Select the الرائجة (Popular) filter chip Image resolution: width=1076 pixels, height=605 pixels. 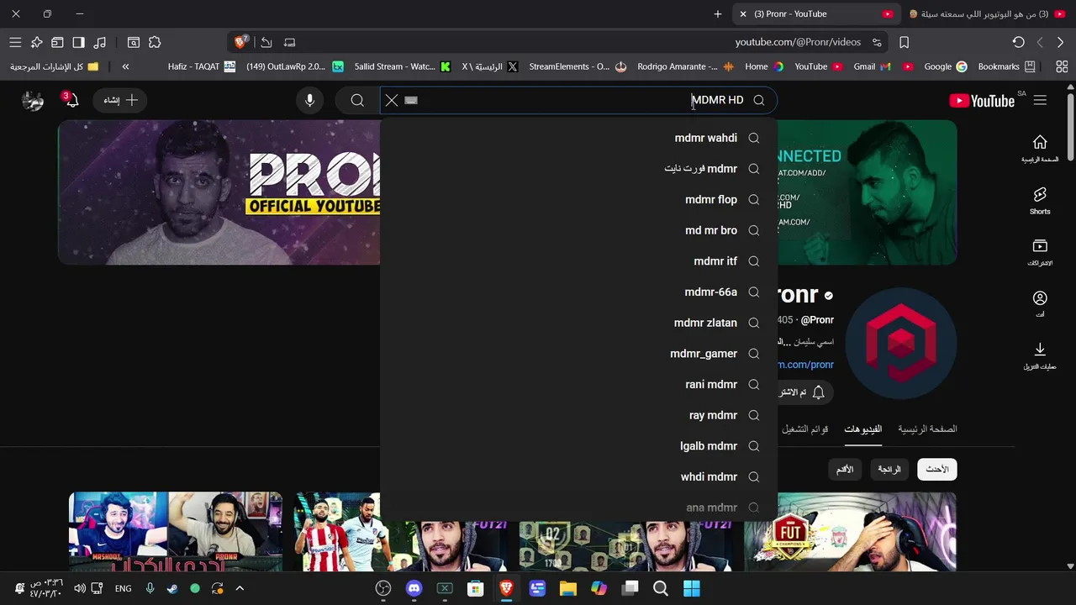[x=889, y=469]
